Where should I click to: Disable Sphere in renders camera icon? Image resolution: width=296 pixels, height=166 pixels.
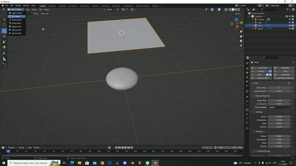click(x=293, y=29)
